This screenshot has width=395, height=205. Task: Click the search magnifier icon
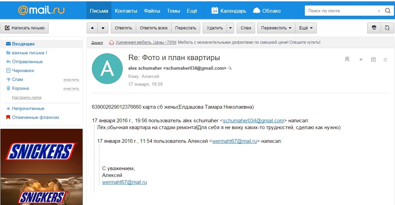click(388, 11)
